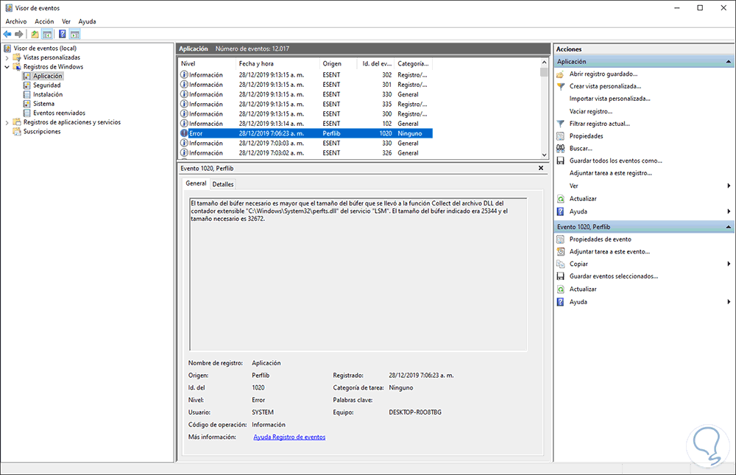Viewport: 736px width, 475px height.
Task: Open the Sistema log in the tree
Action: point(43,104)
